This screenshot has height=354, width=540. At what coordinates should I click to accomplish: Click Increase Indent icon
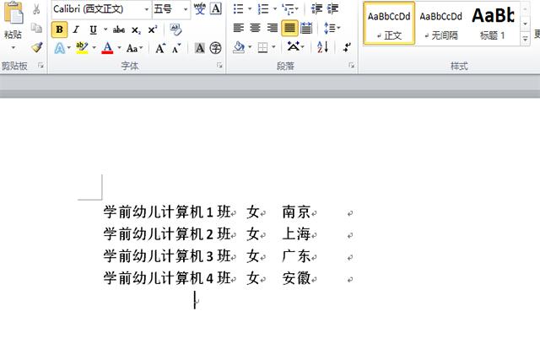[x=332, y=8]
